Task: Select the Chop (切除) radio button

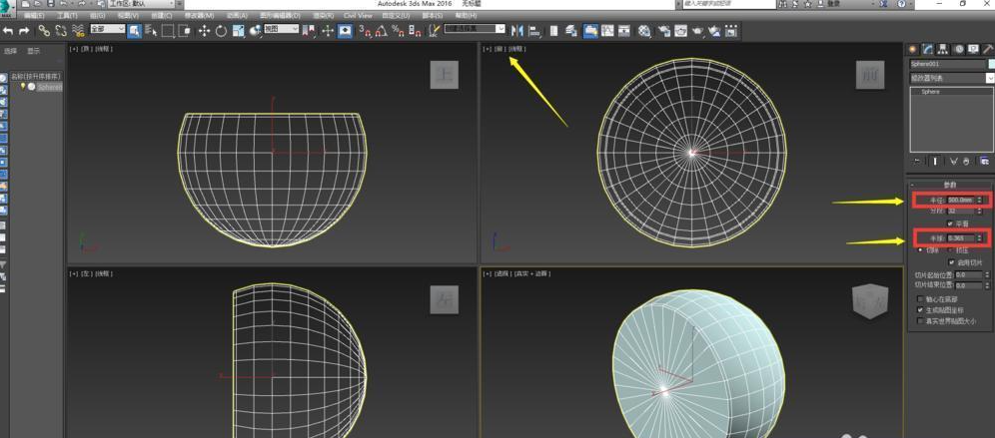Action: (x=920, y=249)
